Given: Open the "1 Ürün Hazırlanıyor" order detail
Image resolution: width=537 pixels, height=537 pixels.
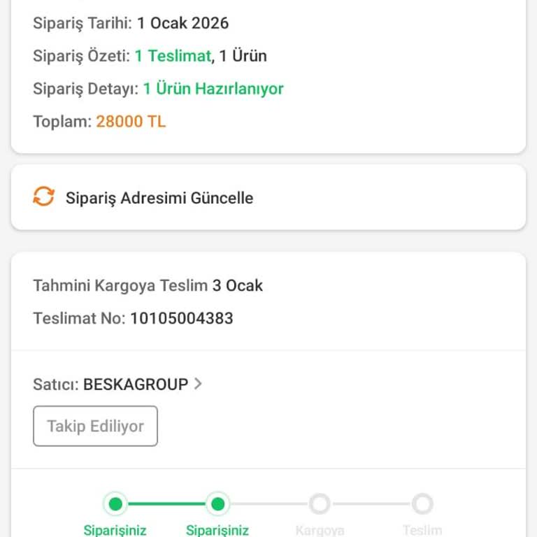Looking at the screenshot, I should (x=213, y=89).
